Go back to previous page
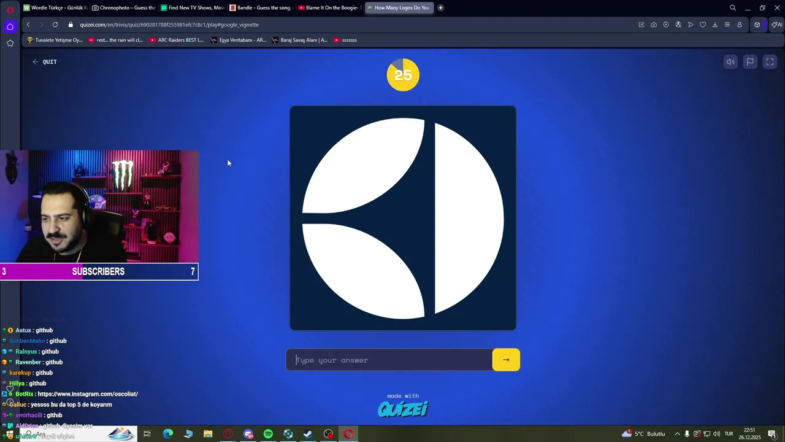Image resolution: width=785 pixels, height=442 pixels. 28,25
